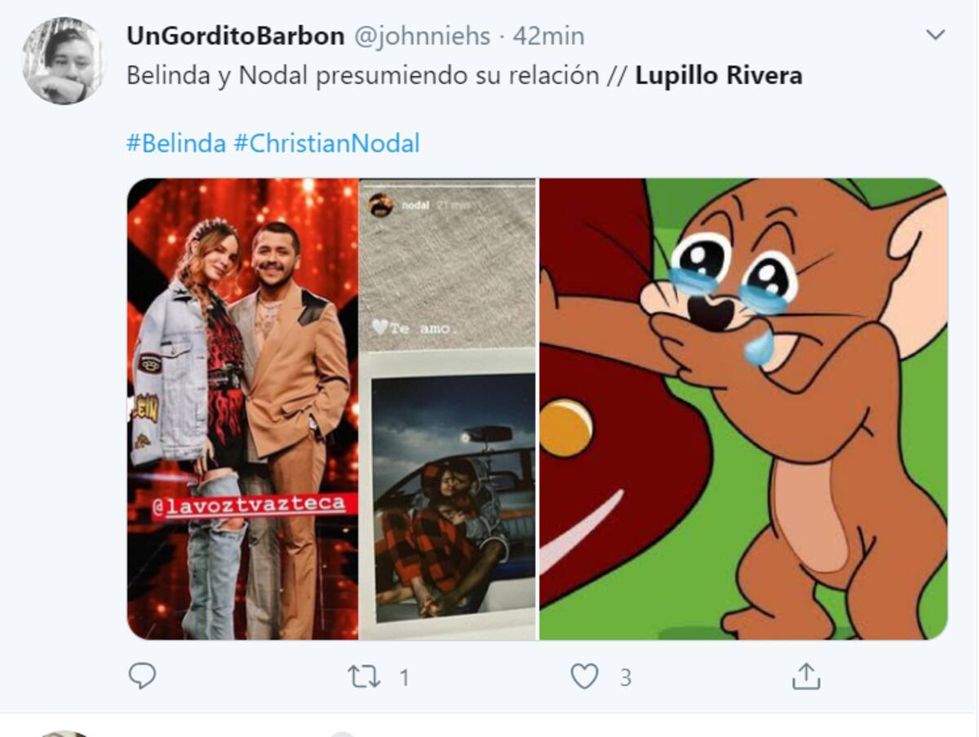Viewport: 979px width, 737px height.
Task: Follow the #Belinda hashtag
Action: point(176,144)
